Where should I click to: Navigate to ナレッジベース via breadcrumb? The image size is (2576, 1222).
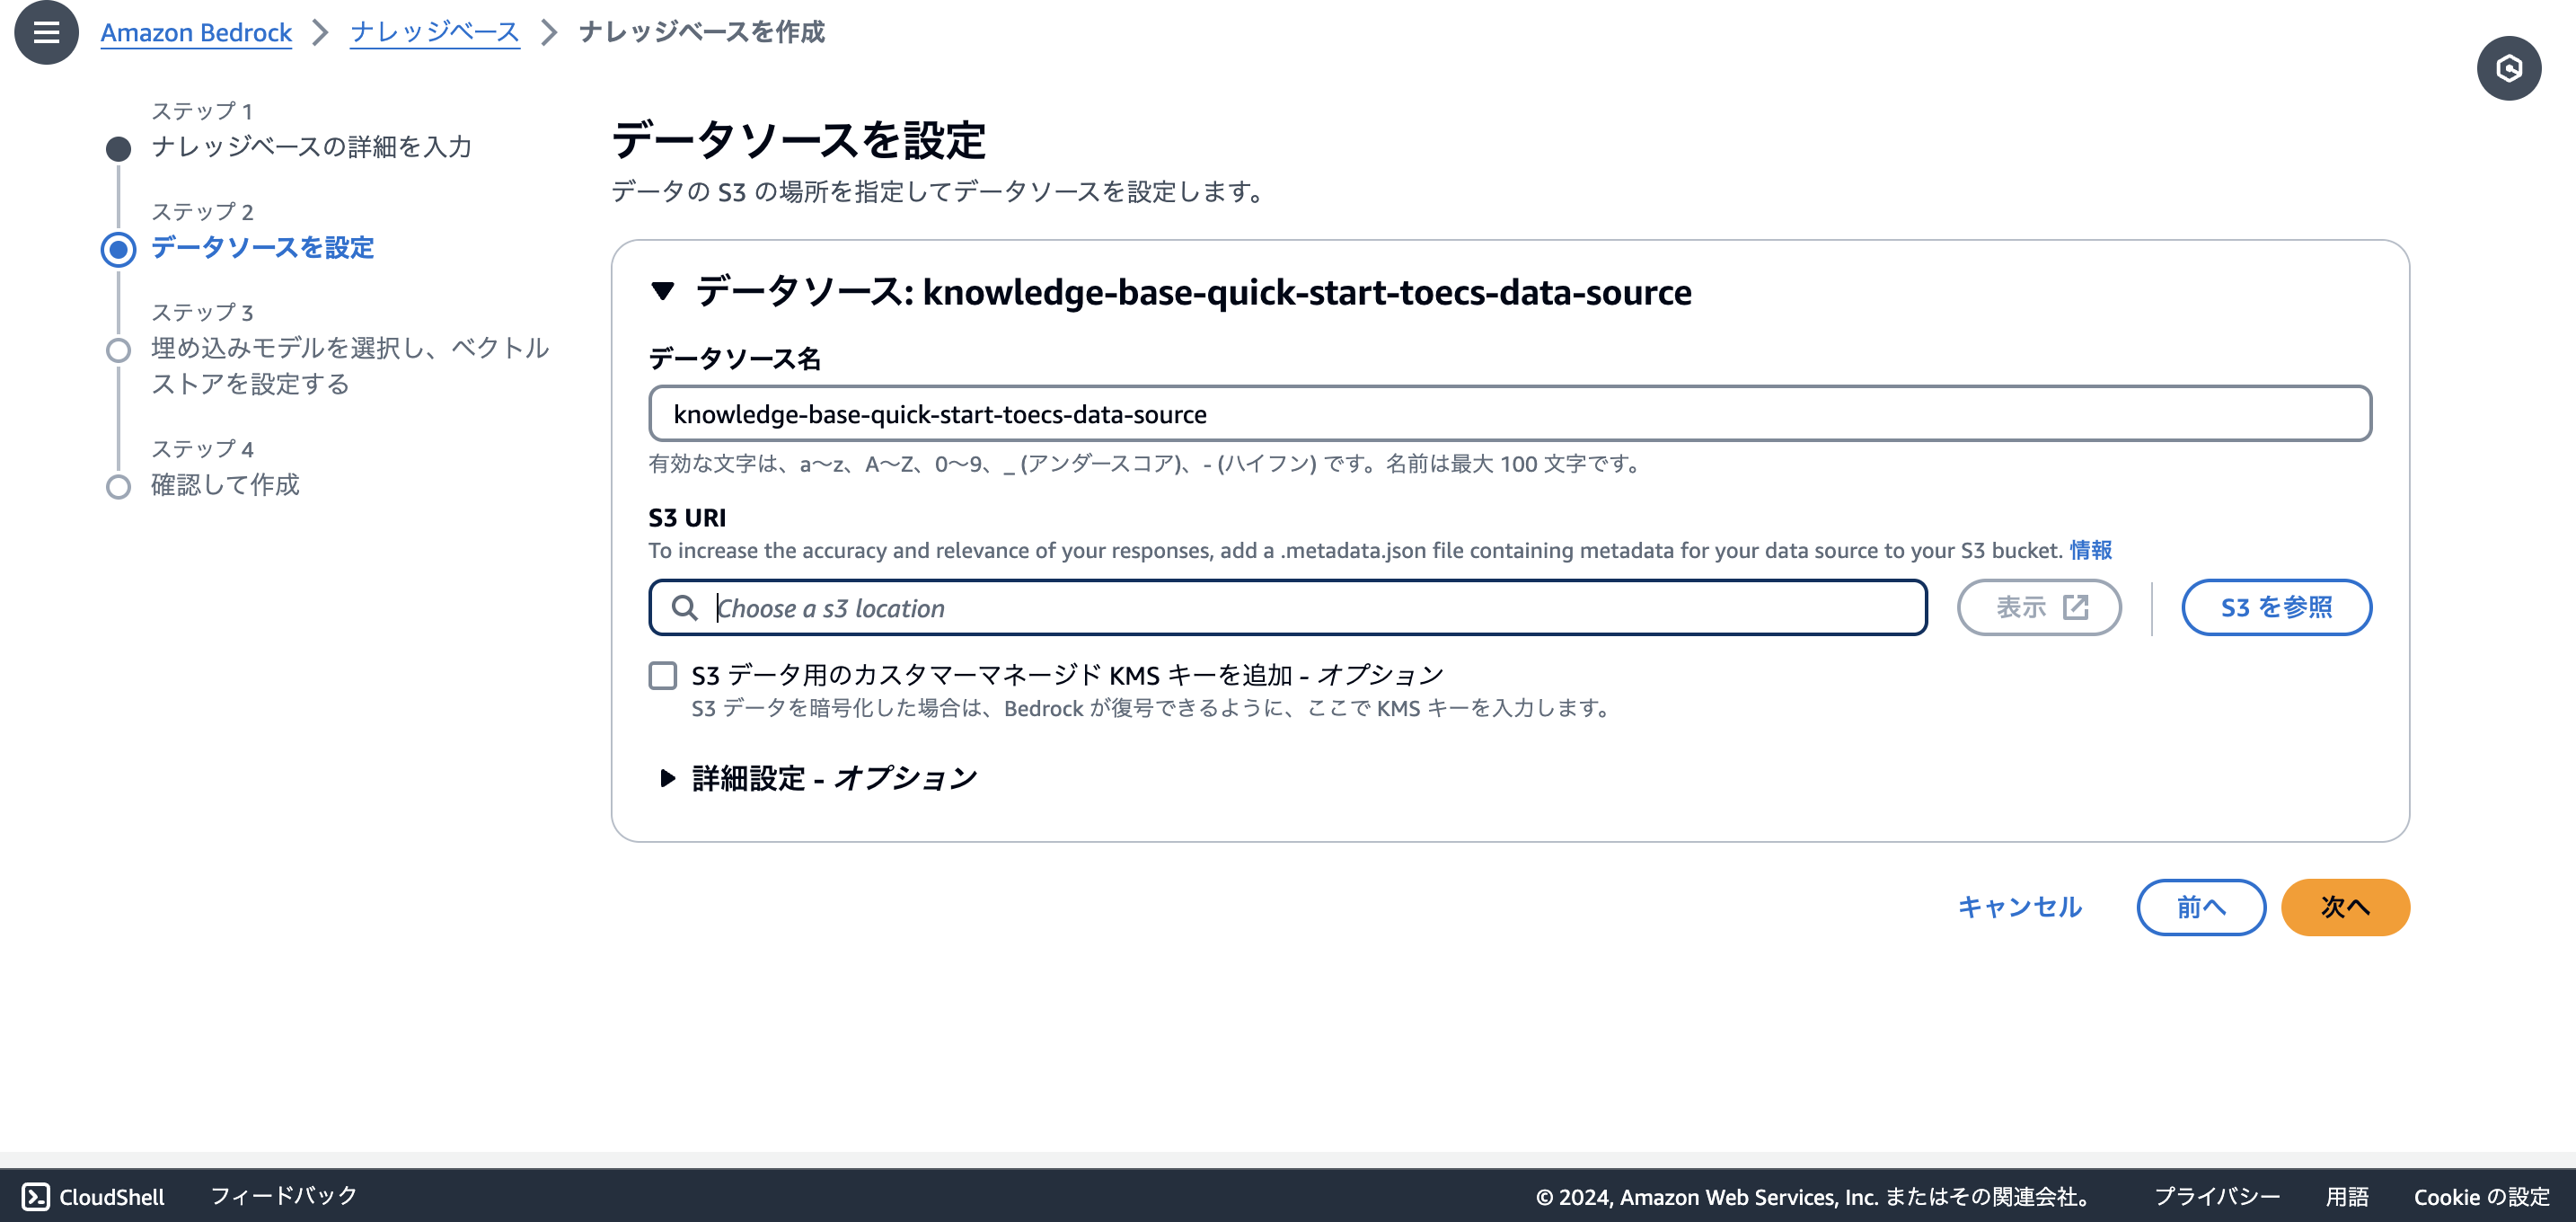[434, 31]
